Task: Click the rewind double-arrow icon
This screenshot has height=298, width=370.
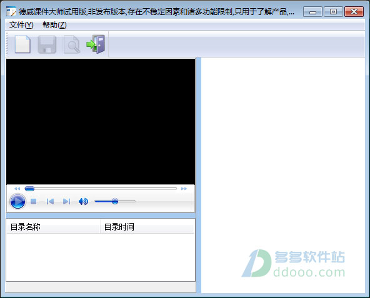Action: [17, 189]
